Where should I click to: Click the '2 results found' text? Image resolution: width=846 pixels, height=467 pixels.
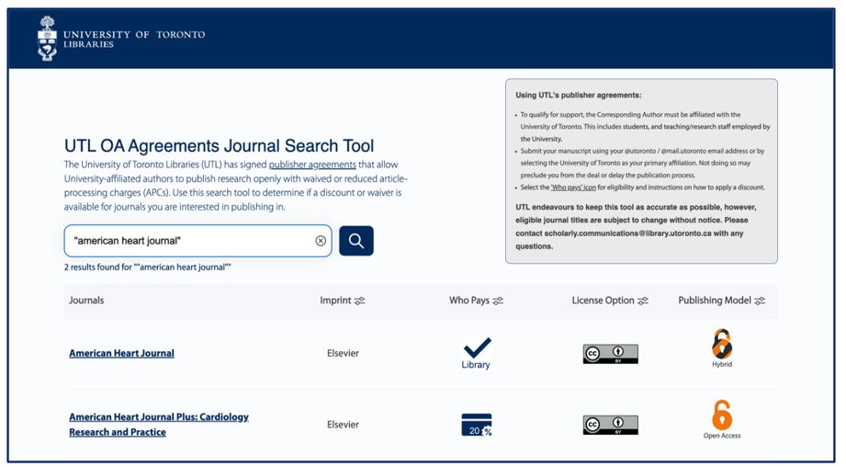coord(147,268)
